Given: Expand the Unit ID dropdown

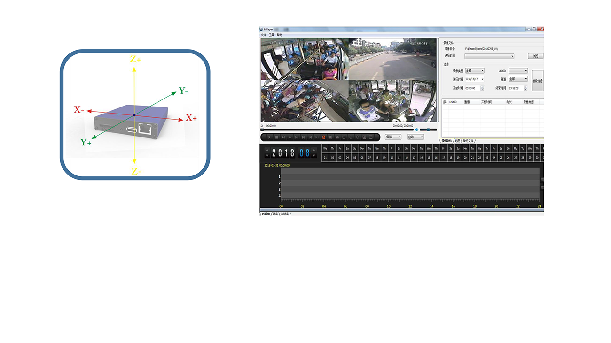Looking at the screenshot, I should click(x=518, y=71).
